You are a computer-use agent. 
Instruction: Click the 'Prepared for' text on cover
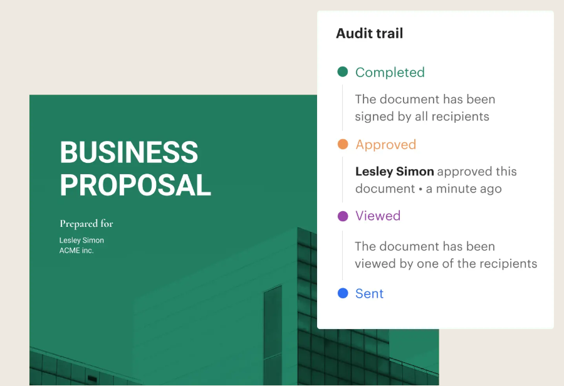pos(86,224)
